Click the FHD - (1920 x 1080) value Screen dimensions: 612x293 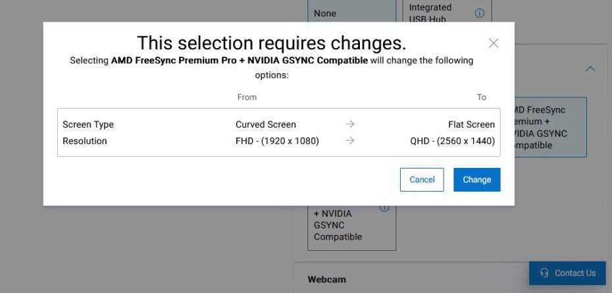point(277,141)
